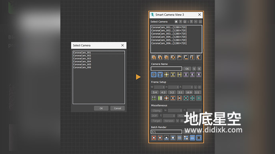Screen dimensions: 275x154
Task: Click the green four-dots icon in Frame Setup
Action: pos(153,98)
